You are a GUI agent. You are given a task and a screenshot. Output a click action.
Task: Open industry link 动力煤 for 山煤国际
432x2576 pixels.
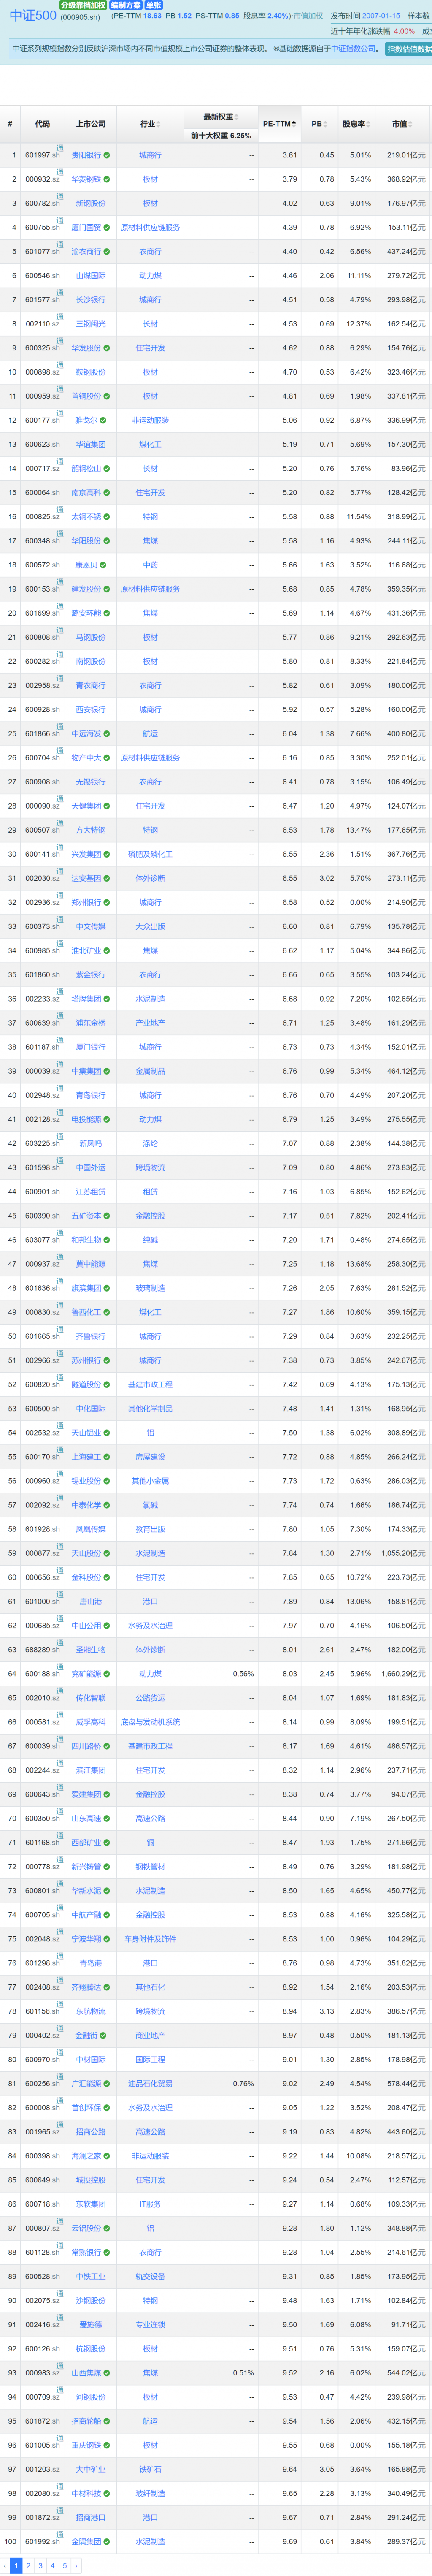click(150, 276)
